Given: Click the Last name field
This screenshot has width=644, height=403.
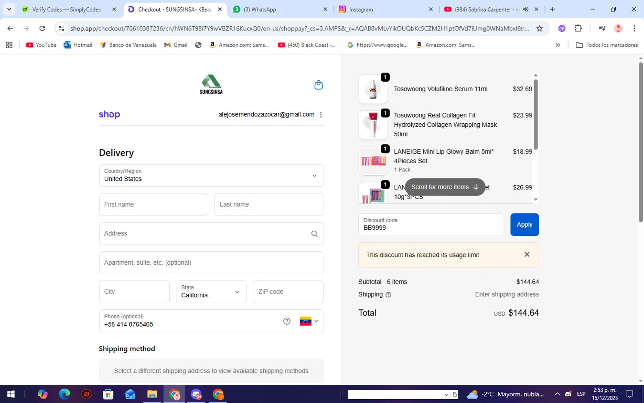Looking at the screenshot, I should click(x=269, y=205).
